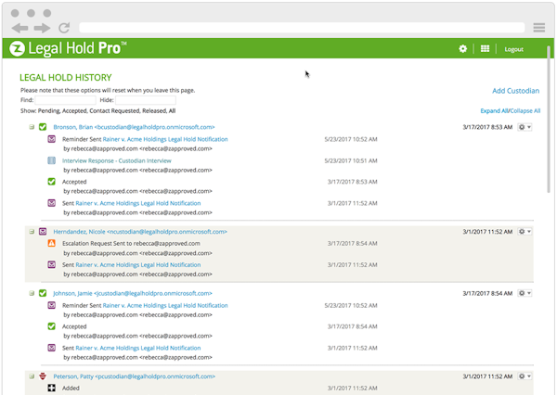The image size is (557, 395).
Task: Click green accepted checkmark beside Bronson, Brian
Action: click(x=43, y=126)
